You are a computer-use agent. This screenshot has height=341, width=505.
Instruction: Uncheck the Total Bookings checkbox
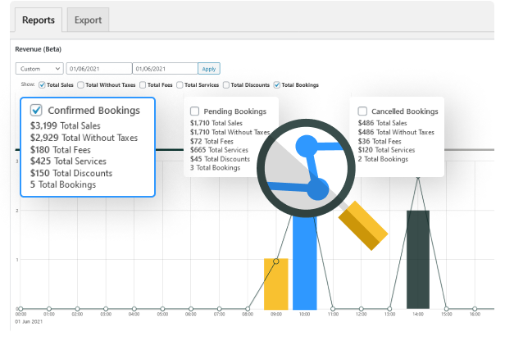[276, 85]
